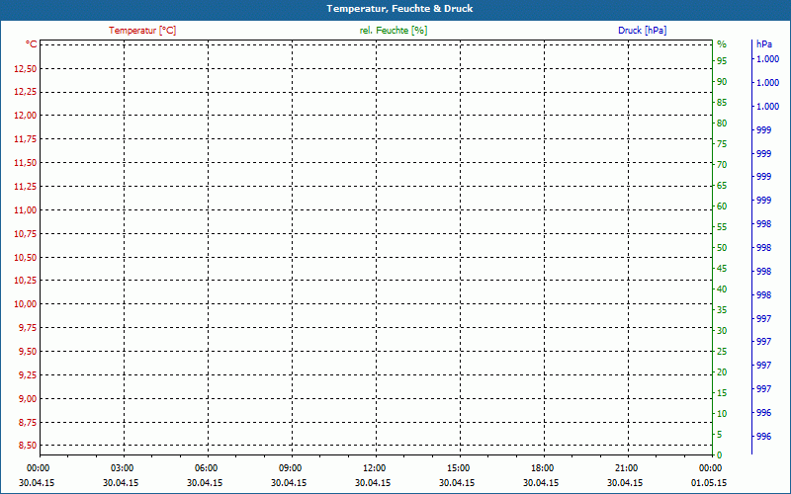Image resolution: width=791 pixels, height=494 pixels.
Task: Click the green % axis unit label
Action: click(x=722, y=44)
